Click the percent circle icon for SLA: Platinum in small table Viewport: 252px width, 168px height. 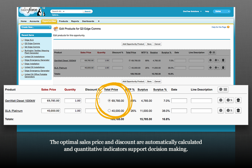coord(217,68)
